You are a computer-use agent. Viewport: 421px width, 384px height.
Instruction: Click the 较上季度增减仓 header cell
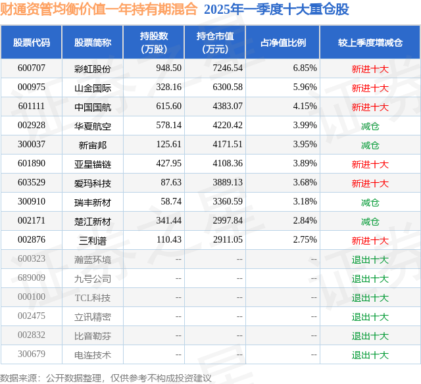pos(370,42)
